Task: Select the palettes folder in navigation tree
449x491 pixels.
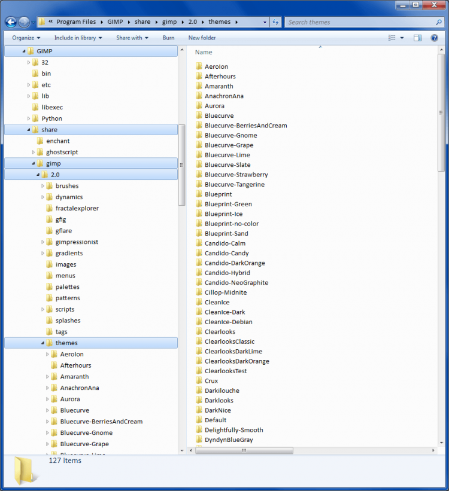Action: (67, 287)
